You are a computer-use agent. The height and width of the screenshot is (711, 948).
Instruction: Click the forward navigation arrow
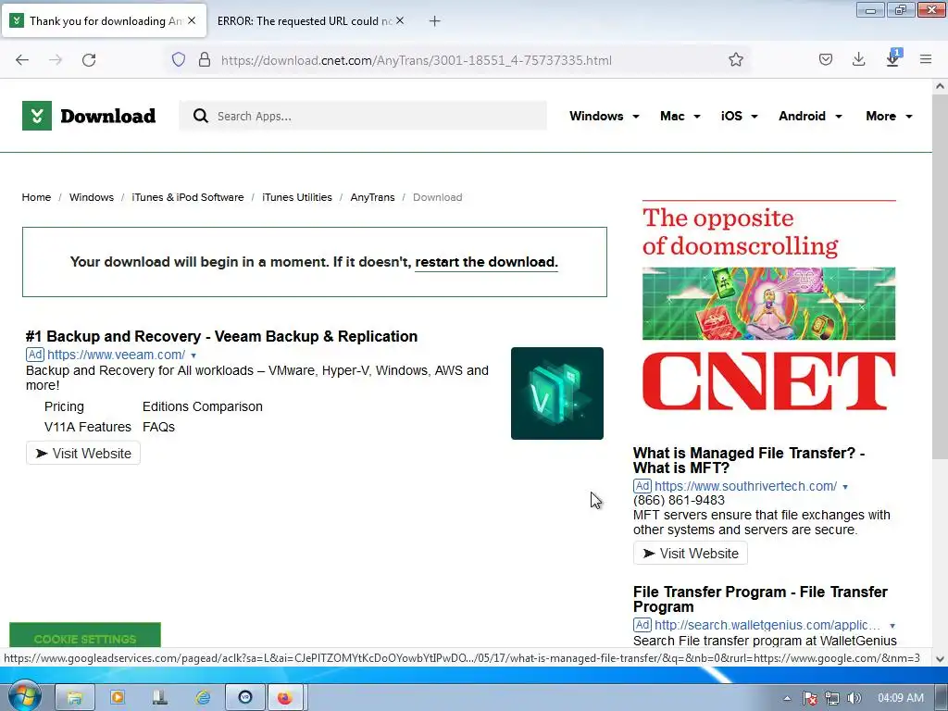pyautogui.click(x=56, y=60)
